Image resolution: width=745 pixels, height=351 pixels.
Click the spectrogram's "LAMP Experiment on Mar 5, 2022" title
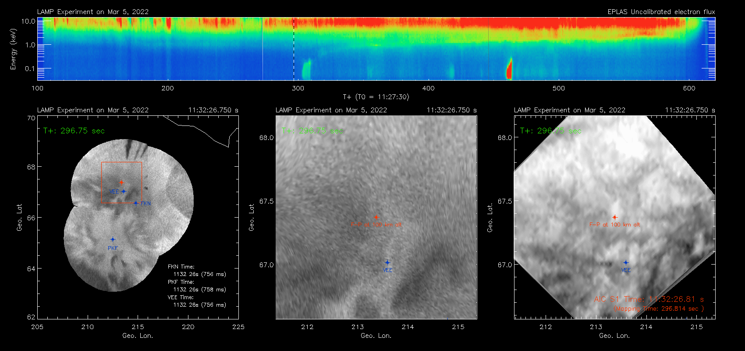click(93, 12)
